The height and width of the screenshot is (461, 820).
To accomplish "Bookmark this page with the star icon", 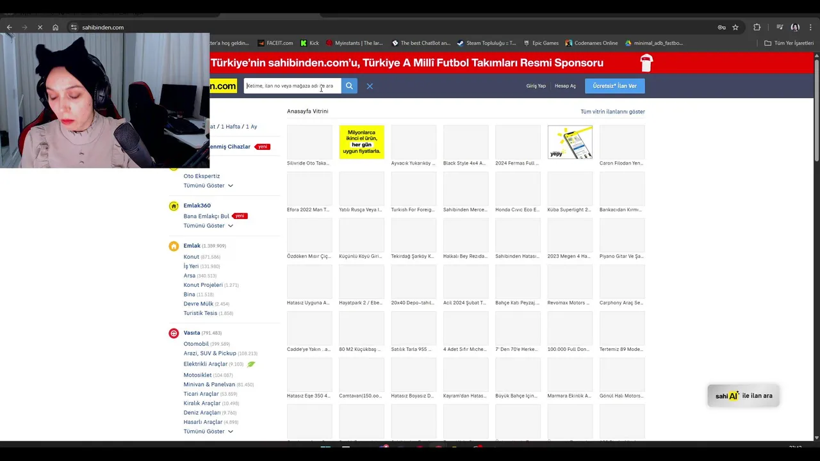I will [x=735, y=28].
